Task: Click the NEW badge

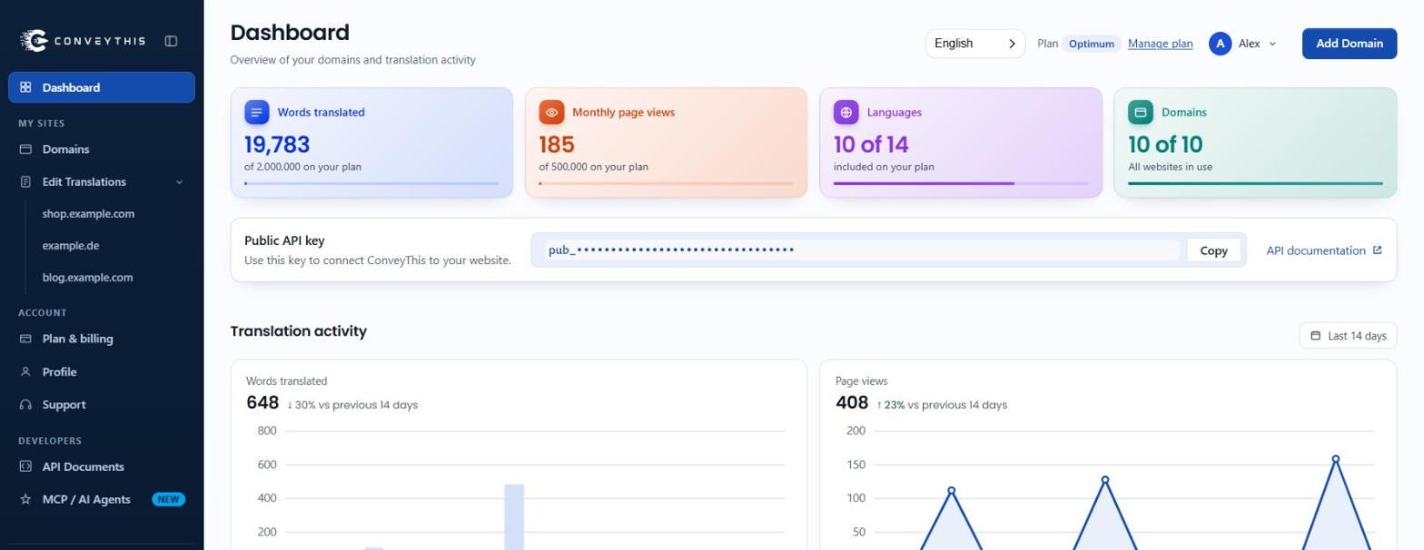Action: [x=168, y=499]
